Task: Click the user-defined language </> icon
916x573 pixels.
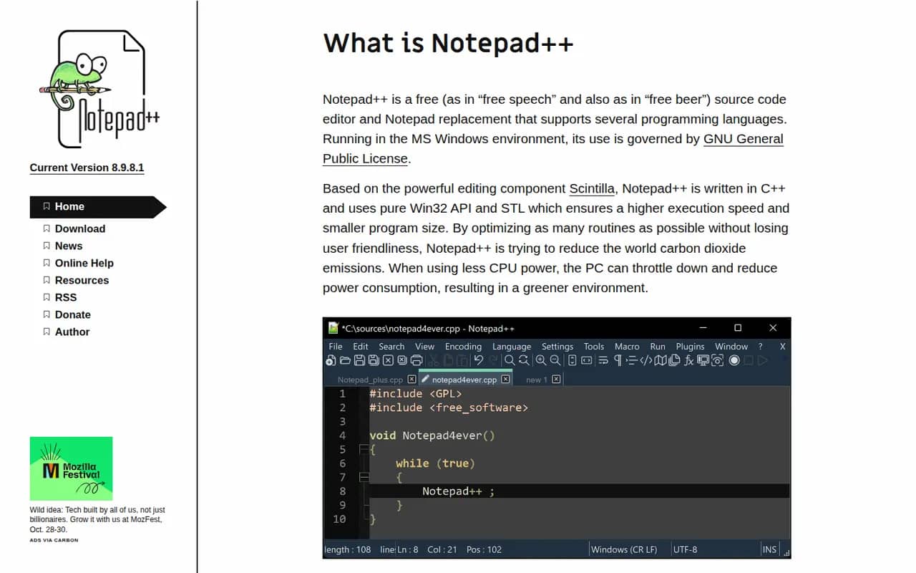Action: (646, 360)
